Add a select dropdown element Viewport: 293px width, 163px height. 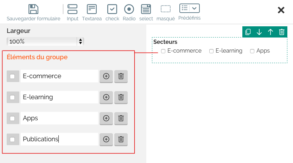point(146,9)
